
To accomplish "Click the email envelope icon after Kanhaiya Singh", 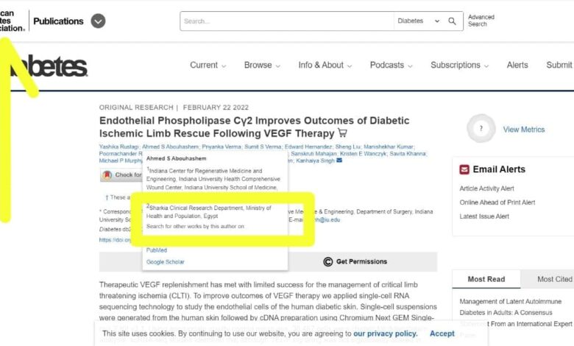I will [339, 160].
